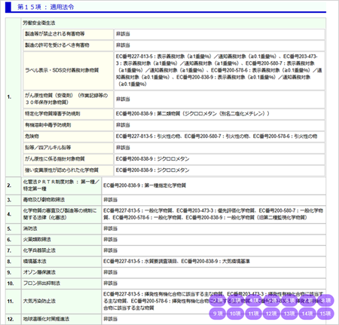Viewport: 339px width, 325px height.
Task: Select the 15項 section button
Action: coord(325,314)
